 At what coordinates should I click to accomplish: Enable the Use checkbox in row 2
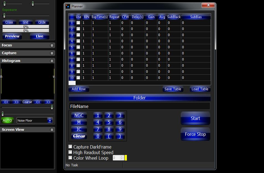pyautogui.click(x=78, y=29)
